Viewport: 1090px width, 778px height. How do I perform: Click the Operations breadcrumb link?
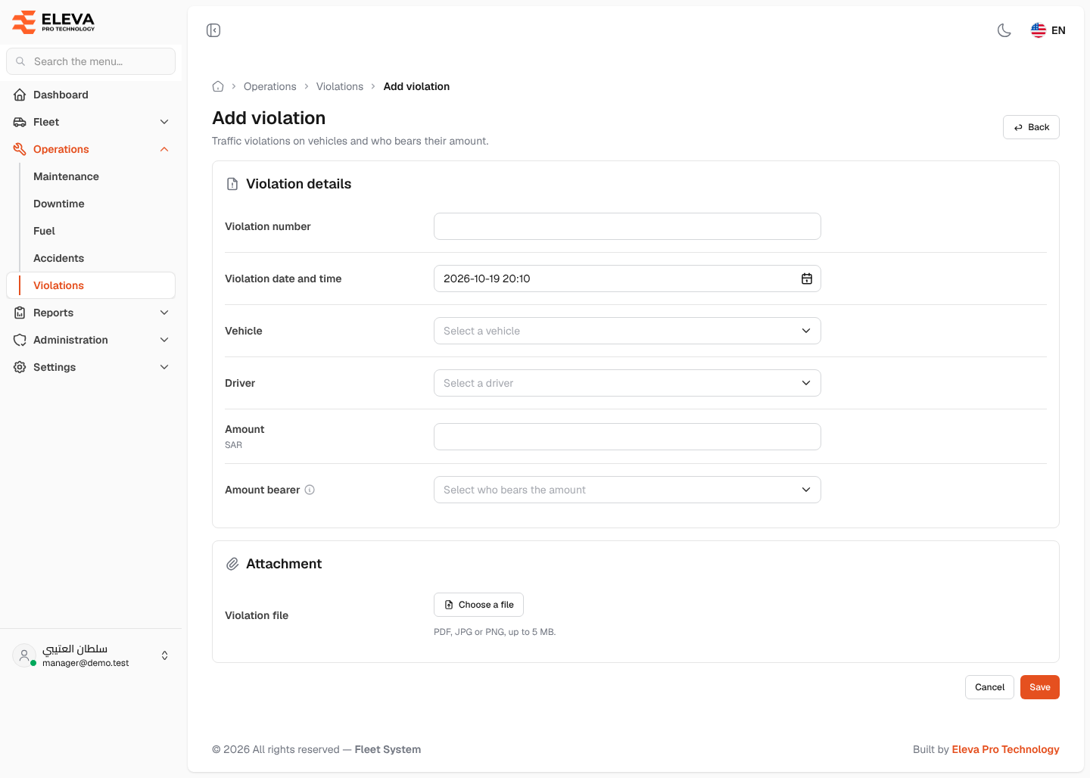(270, 86)
